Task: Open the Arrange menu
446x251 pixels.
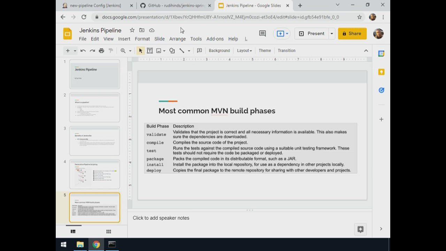Action: coord(177,39)
